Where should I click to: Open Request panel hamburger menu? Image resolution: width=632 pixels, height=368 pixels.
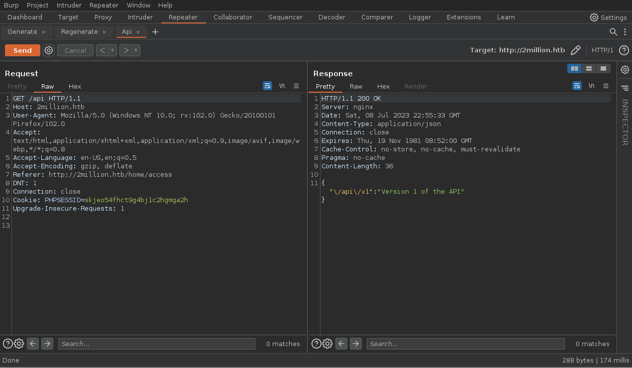click(297, 86)
